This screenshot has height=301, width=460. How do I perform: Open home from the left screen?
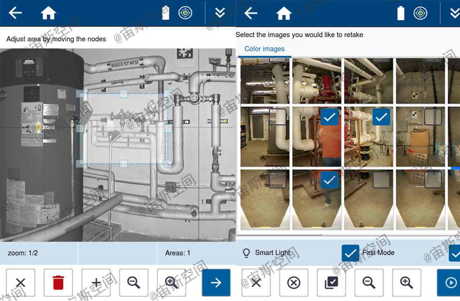tap(48, 13)
